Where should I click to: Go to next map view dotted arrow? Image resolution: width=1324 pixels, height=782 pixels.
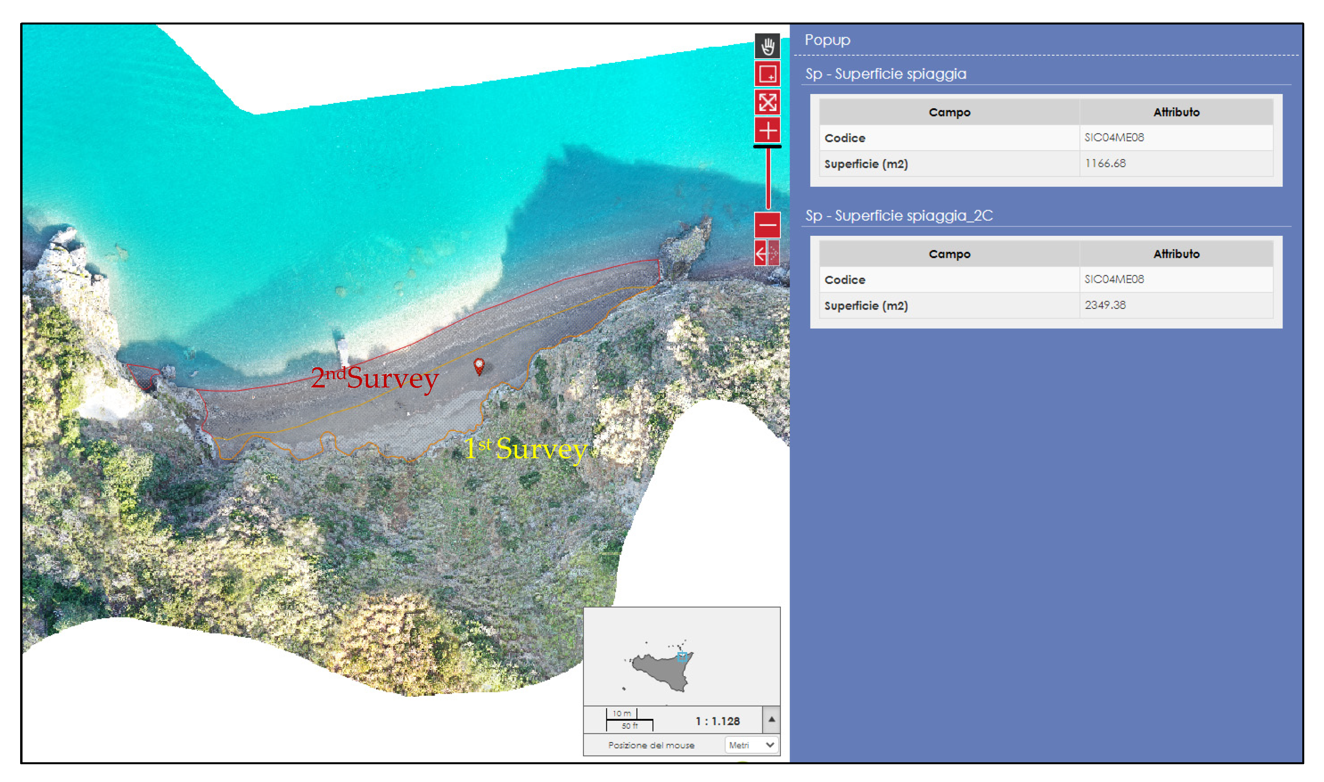pos(773,254)
